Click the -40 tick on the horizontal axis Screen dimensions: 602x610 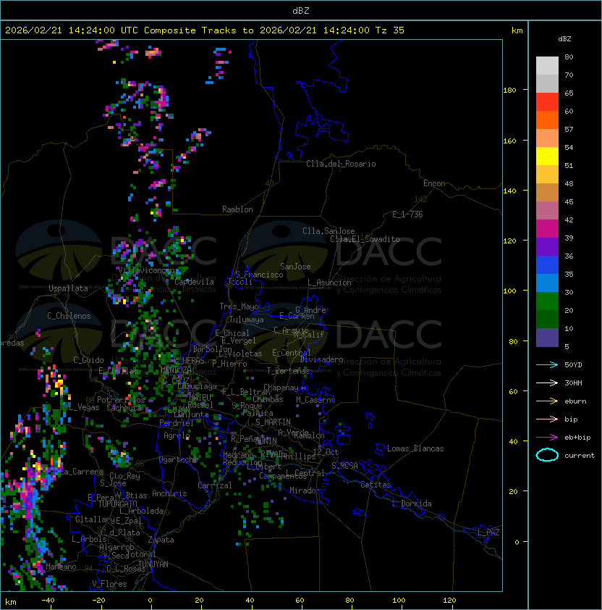(48, 601)
